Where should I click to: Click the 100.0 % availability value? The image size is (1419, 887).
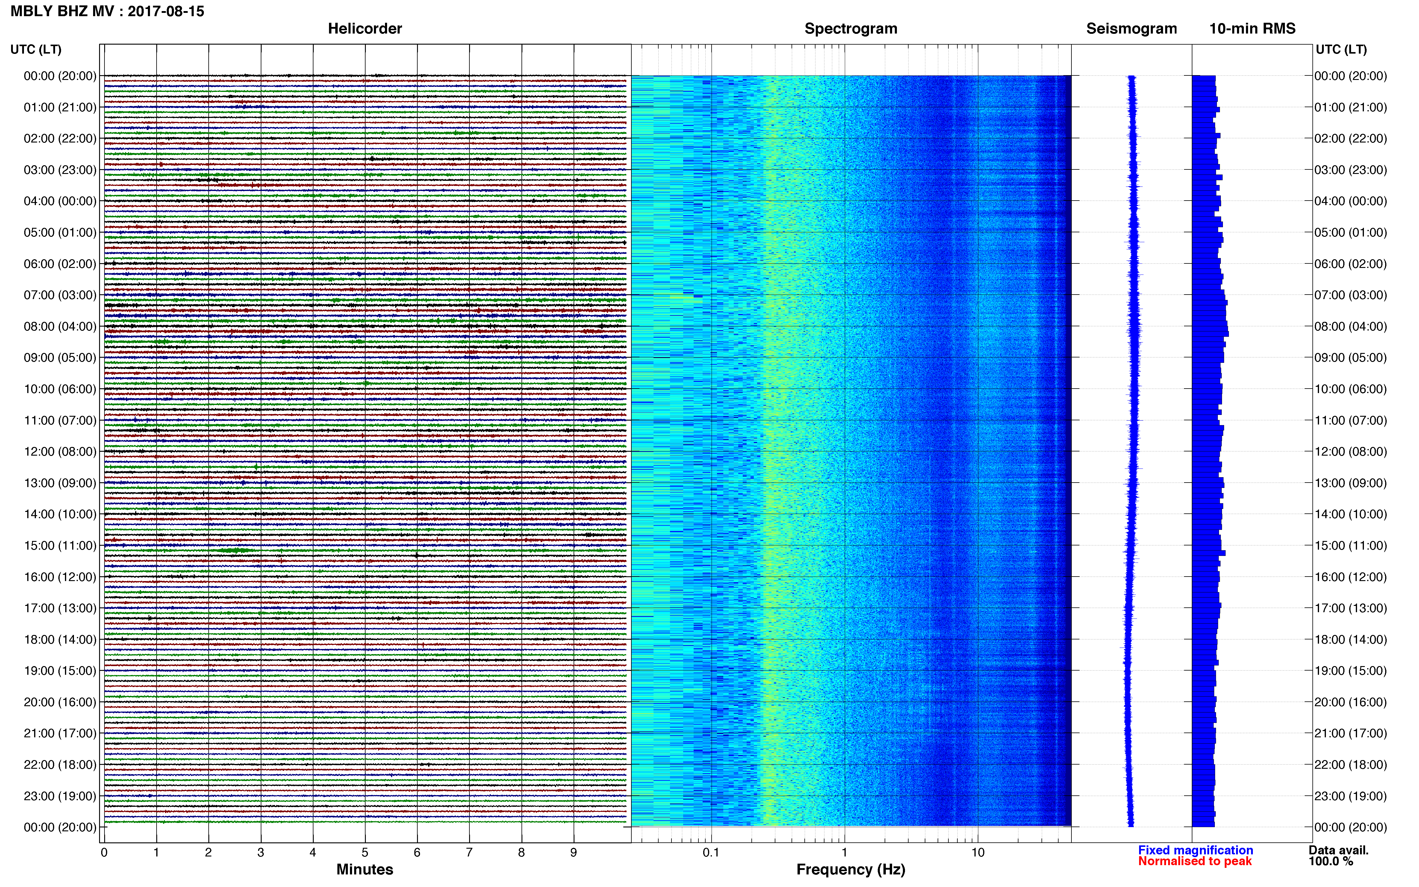1331,861
